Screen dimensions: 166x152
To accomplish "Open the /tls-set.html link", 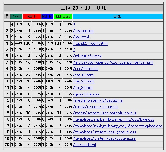I will click(x=85, y=145).
